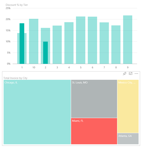Select the Tier 4 bar

[69, 43]
